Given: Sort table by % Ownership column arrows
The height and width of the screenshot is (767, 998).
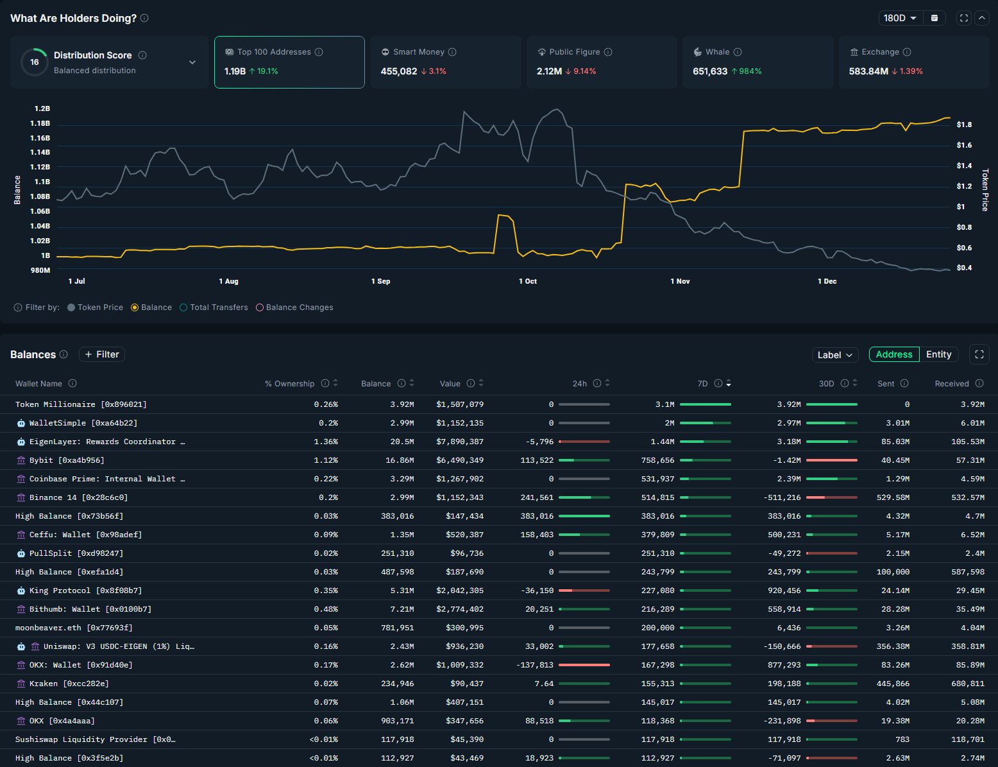Looking at the screenshot, I should point(335,383).
